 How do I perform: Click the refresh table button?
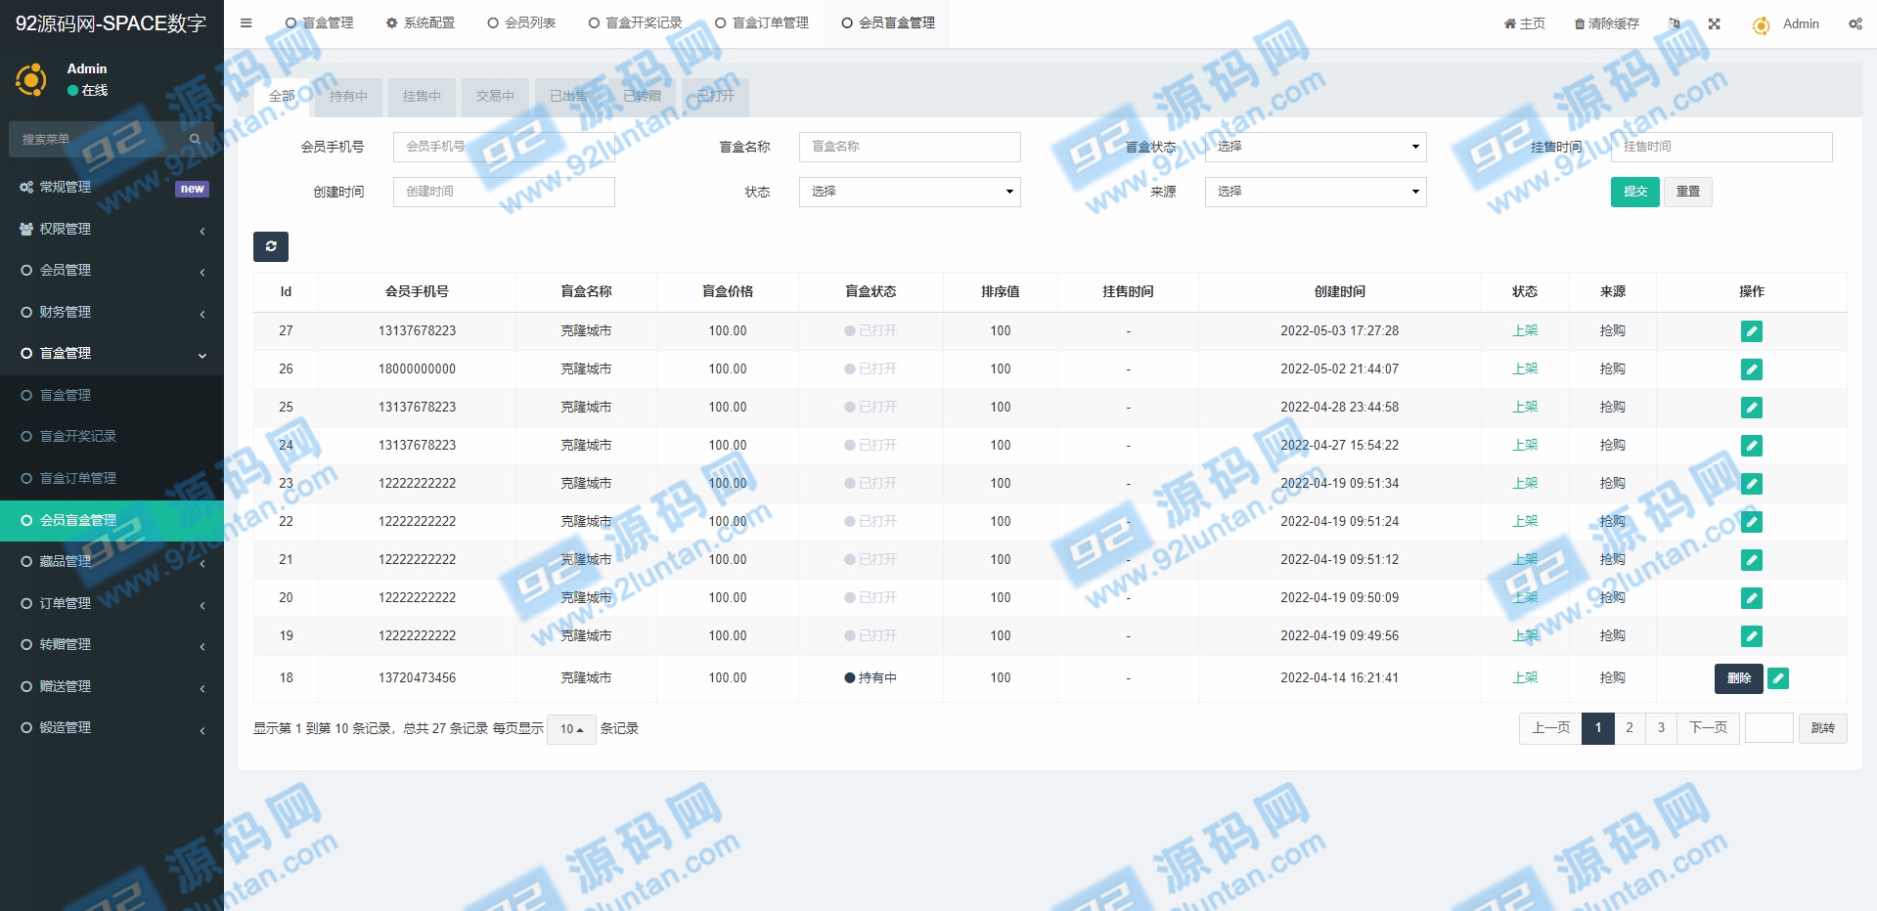coord(271,246)
